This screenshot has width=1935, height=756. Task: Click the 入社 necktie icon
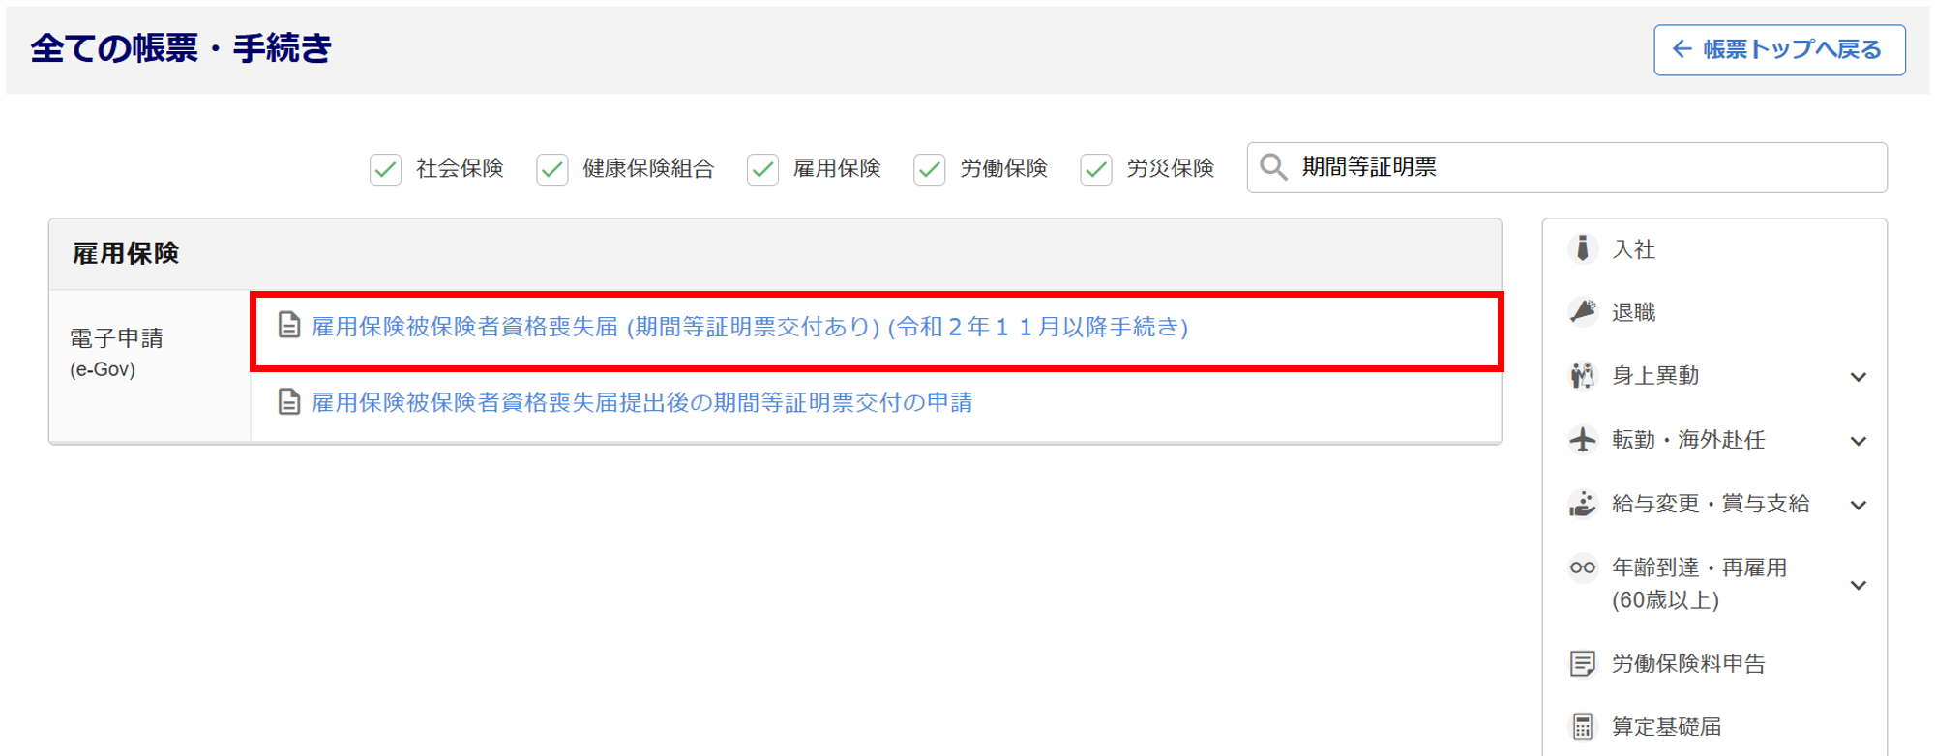pos(1583,248)
